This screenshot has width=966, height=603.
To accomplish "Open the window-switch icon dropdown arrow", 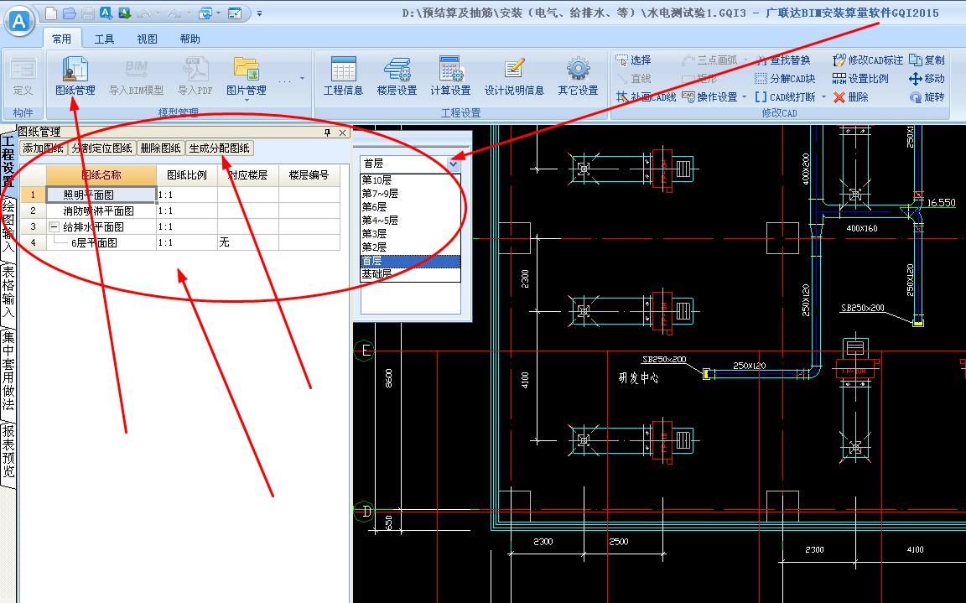I will tap(218, 13).
